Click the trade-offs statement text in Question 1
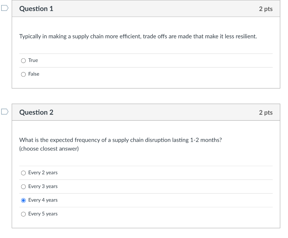Screen dimensions: 288x238 (x=138, y=36)
